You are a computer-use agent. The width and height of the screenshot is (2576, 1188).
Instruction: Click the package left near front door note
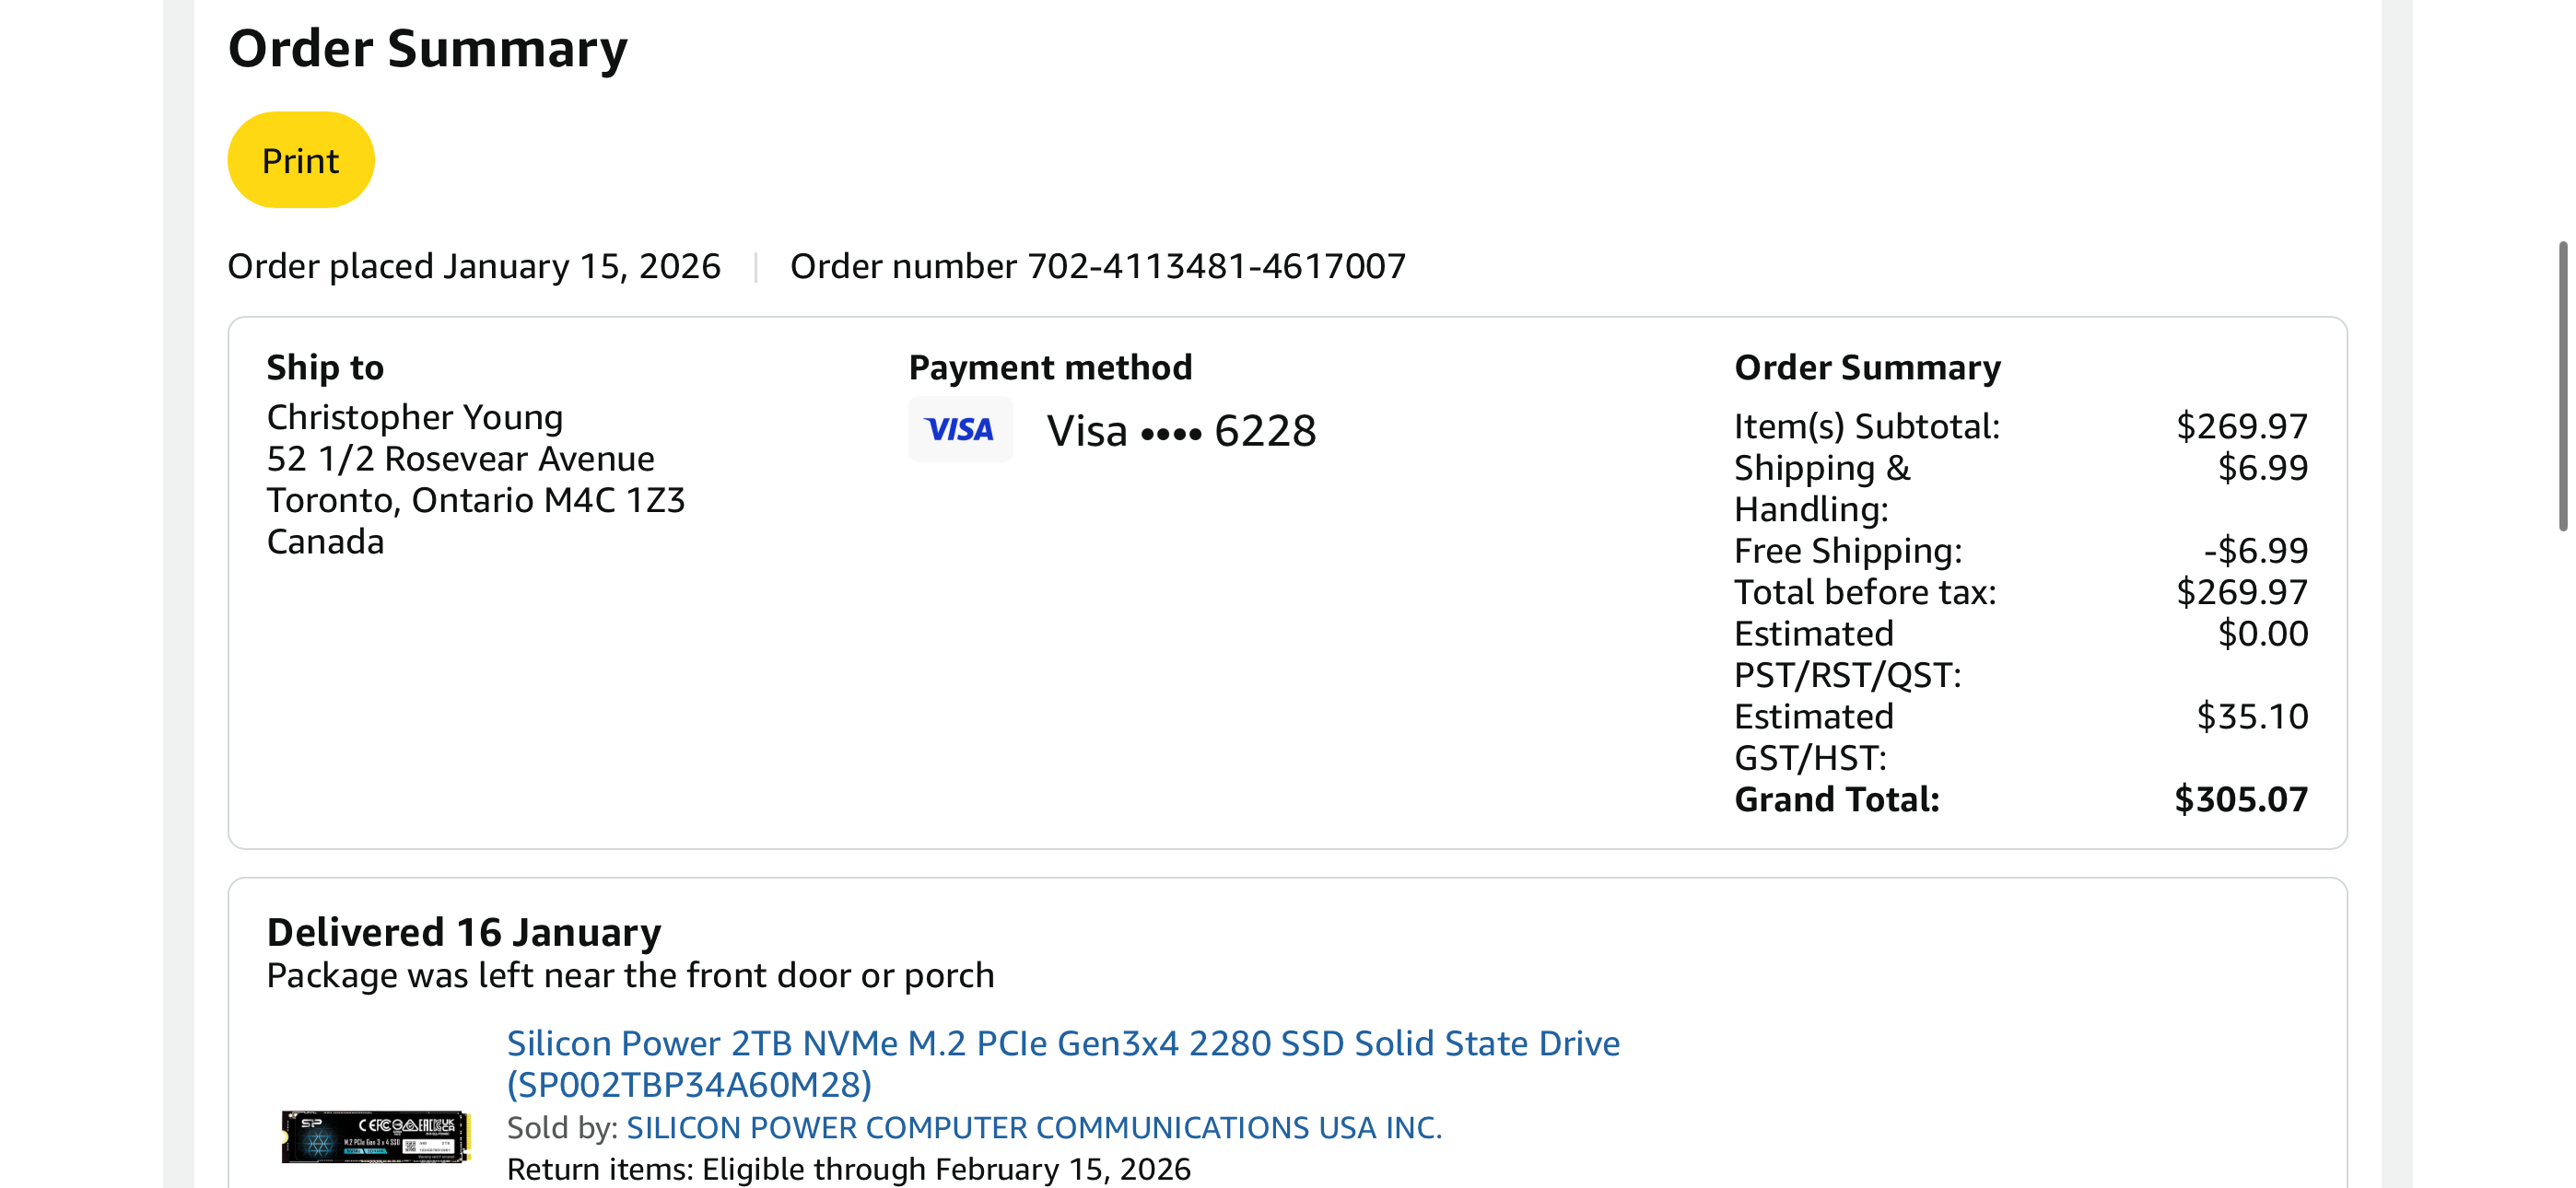[630, 975]
